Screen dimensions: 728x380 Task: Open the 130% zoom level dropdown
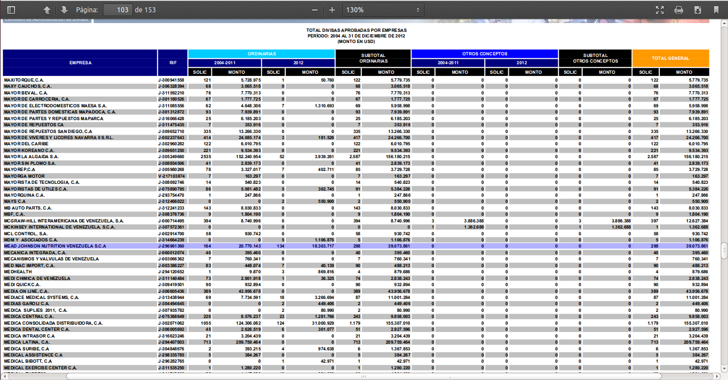382,10
